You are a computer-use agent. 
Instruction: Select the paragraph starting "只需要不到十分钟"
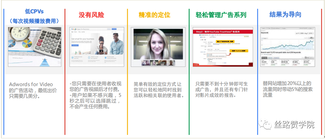click(x=222, y=90)
